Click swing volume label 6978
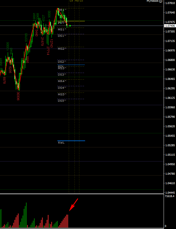The height and width of the screenshot is (229, 176). point(4,80)
